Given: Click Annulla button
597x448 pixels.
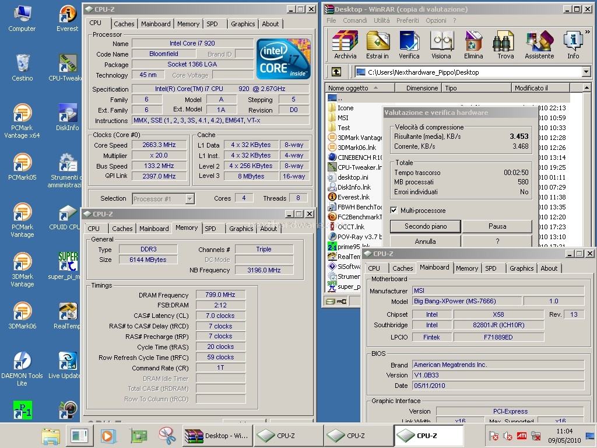Looking at the screenshot, I should [x=425, y=241].
